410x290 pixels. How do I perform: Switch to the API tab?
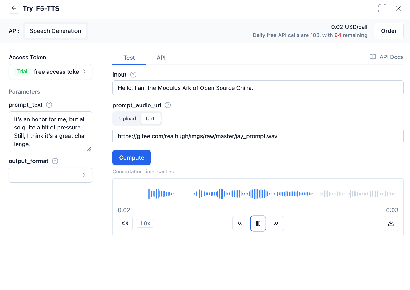pyautogui.click(x=161, y=58)
